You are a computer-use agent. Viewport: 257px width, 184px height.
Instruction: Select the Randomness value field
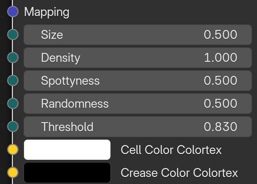click(138, 104)
